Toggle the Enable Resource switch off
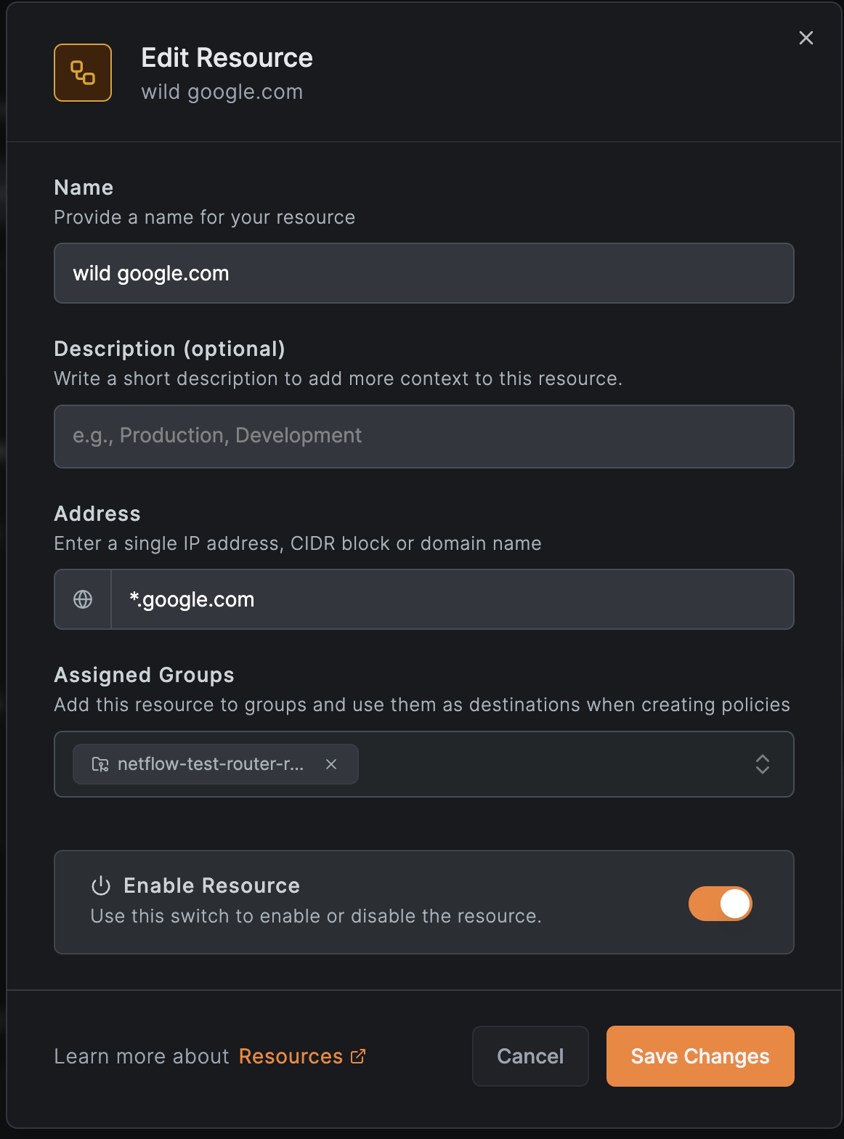844x1139 pixels. click(720, 904)
